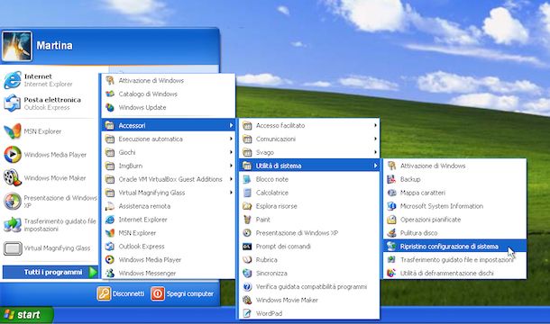
Task: Expand Virtual Magnifying Glass folder in programs menu
Action: click(x=169, y=193)
